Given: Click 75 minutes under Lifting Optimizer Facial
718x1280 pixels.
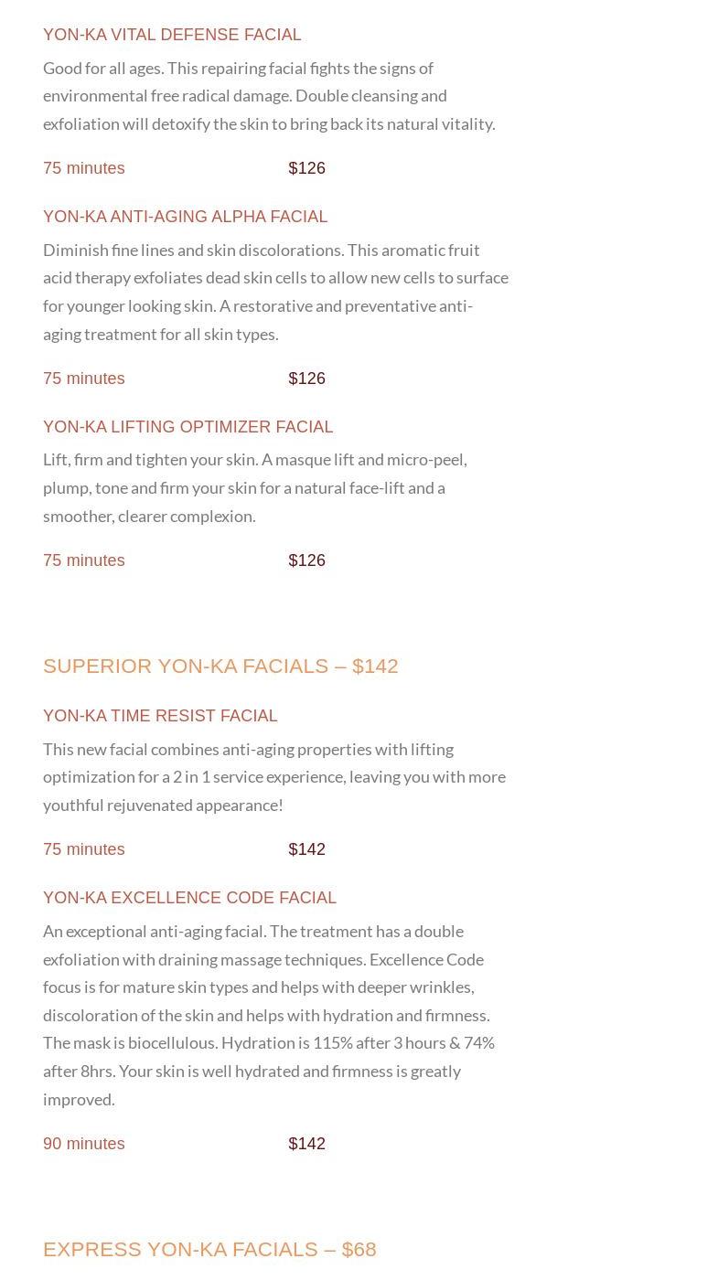Looking at the screenshot, I should [x=84, y=560].
